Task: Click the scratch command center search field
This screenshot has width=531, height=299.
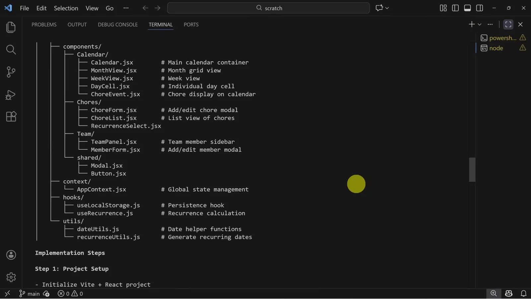Action: click(268, 8)
